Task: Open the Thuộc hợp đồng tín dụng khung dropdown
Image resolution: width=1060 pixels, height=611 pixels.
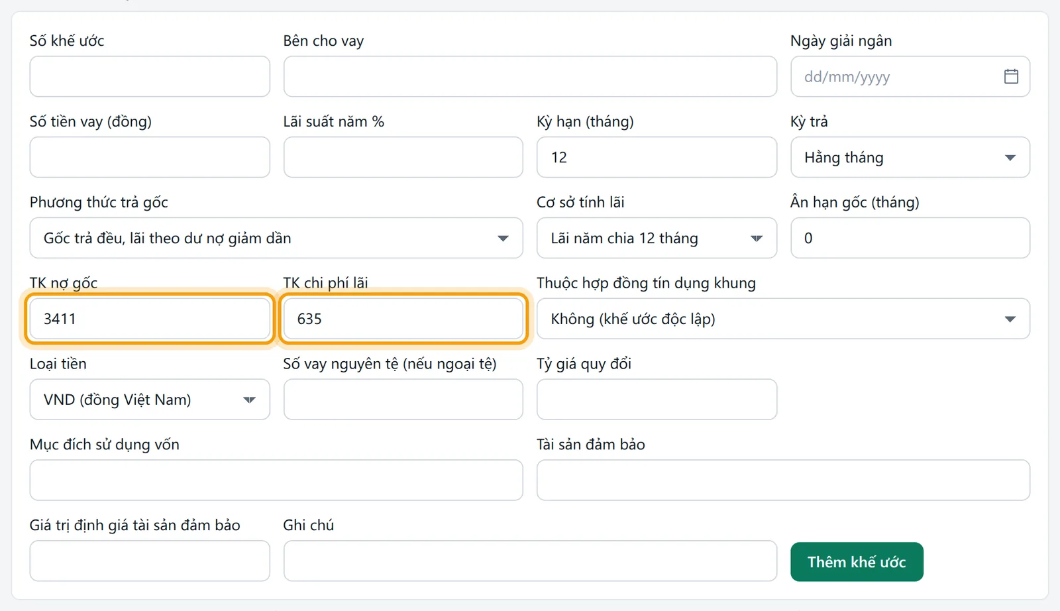Action: [x=784, y=319]
